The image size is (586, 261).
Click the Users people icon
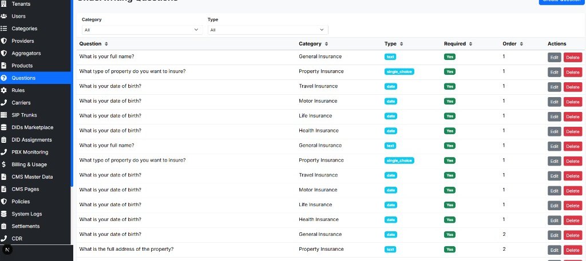tap(4, 16)
